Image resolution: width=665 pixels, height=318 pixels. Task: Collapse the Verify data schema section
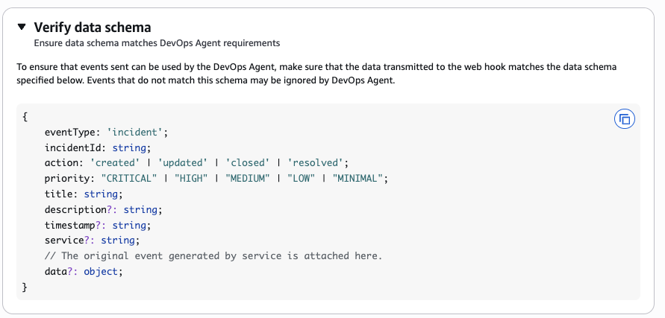(22, 28)
